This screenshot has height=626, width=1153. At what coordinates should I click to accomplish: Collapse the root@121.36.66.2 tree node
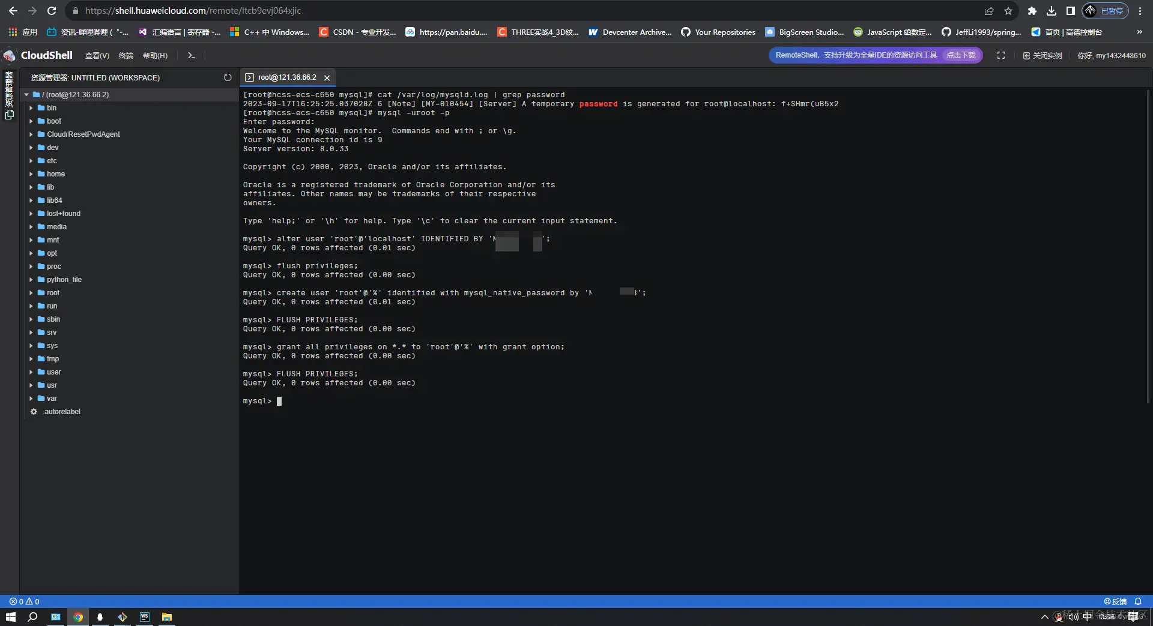coord(26,94)
